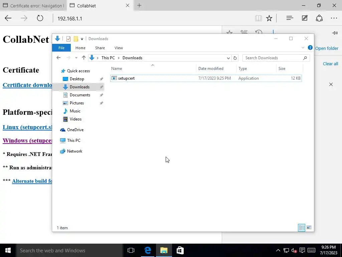Make a Web Note in Edge

click(x=305, y=18)
